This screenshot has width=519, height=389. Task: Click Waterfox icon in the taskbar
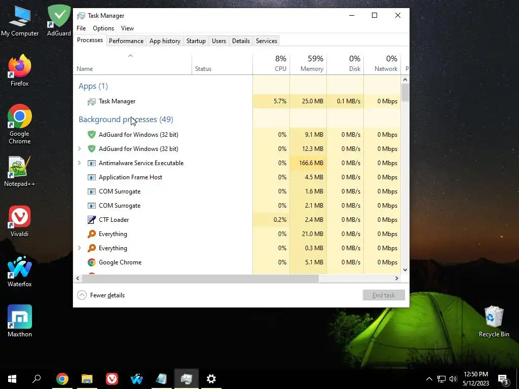pos(137,379)
